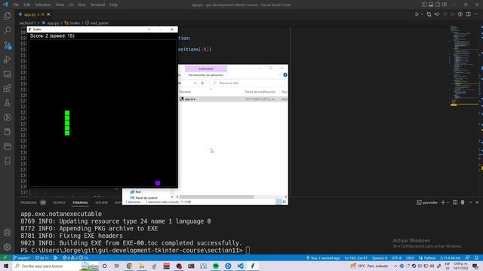The image size is (483, 271).
Task: Open the File menu
Action: [16, 5]
